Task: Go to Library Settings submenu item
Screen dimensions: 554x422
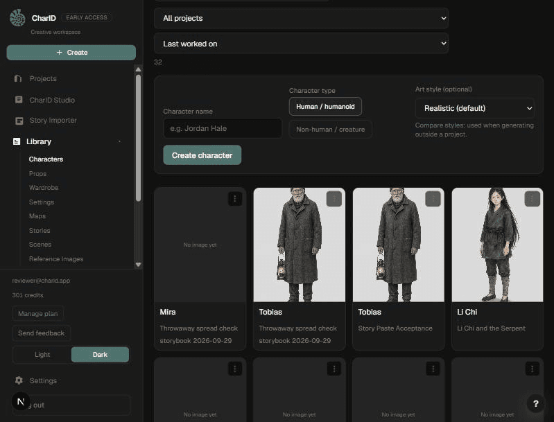Action: pyautogui.click(x=42, y=202)
